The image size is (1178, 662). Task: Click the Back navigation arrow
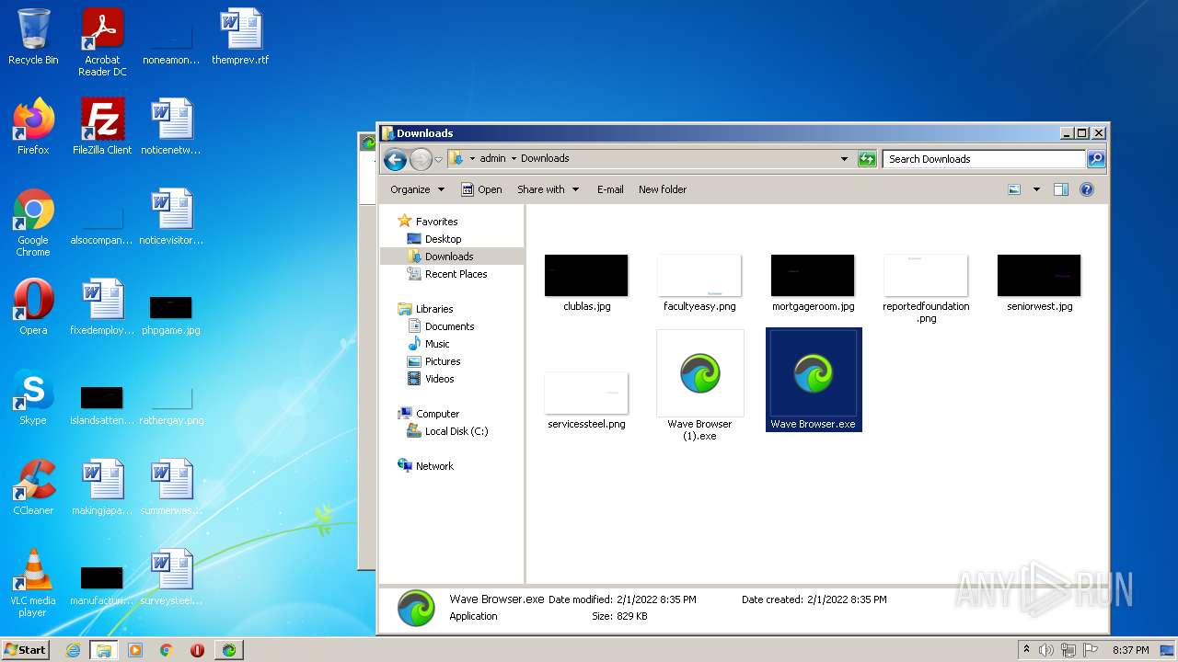(x=395, y=159)
